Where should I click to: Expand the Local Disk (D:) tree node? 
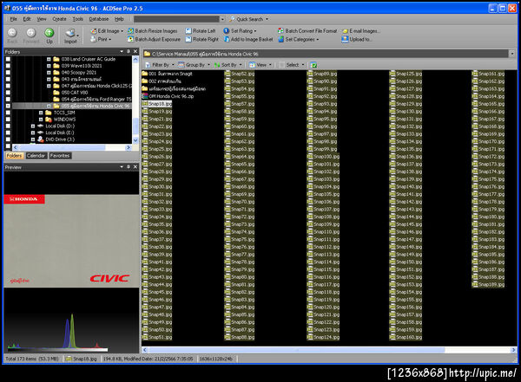coord(33,126)
